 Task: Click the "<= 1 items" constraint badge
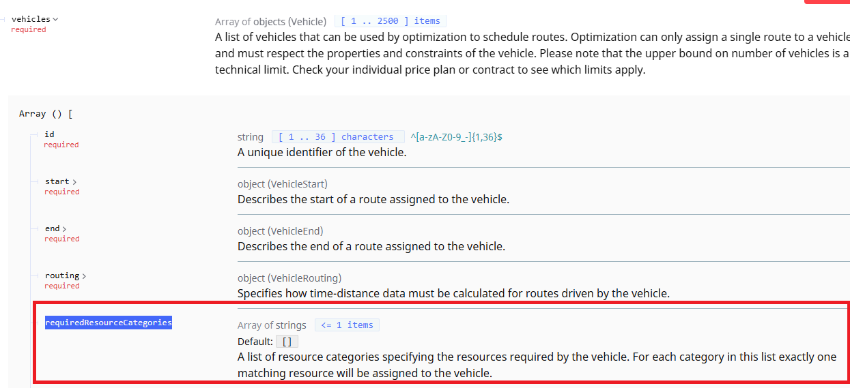(347, 325)
